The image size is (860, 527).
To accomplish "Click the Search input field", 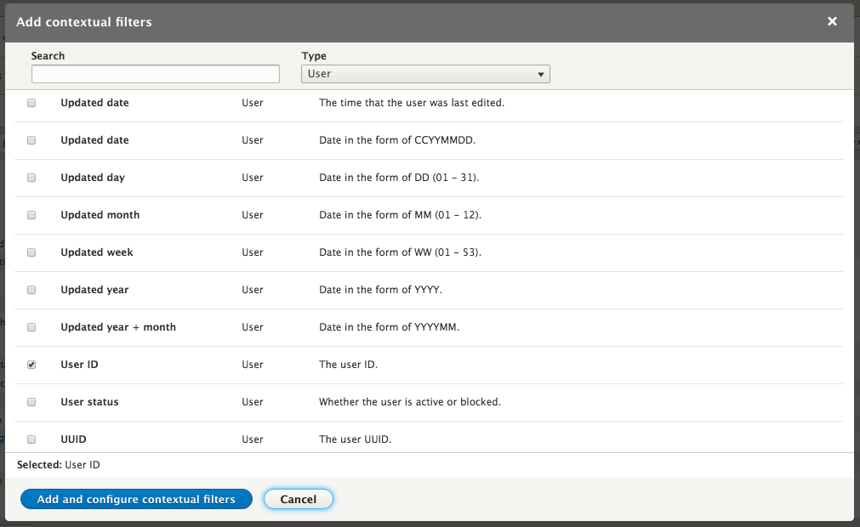I will click(156, 75).
